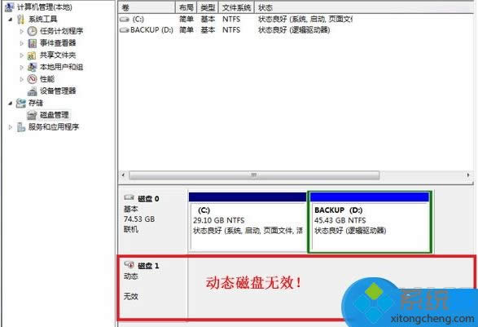Select the 共享文件夹 tree label
This screenshot has height=327, width=478.
tap(58, 55)
